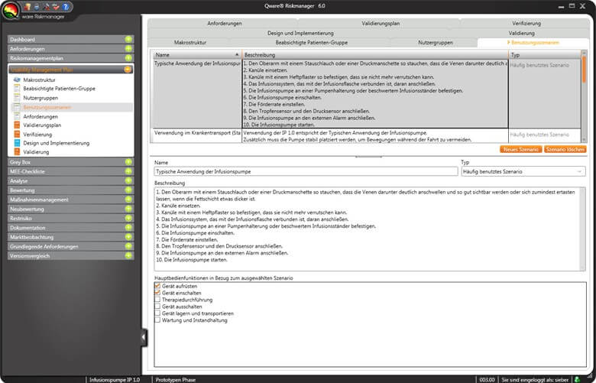Open the Beabsichtigte Patienten-Gruppe tab
Viewport: 596px width, 383px height.
[x=311, y=43]
